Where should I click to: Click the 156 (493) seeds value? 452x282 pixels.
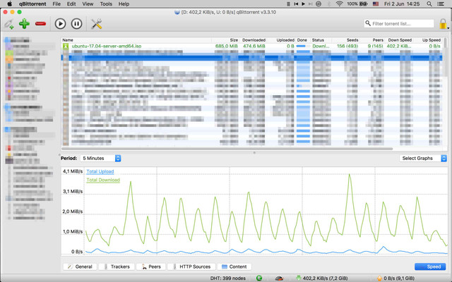(x=347, y=46)
